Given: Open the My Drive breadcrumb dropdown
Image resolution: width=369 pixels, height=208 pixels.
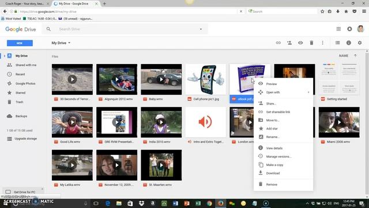Looking at the screenshot, I should coord(61,43).
